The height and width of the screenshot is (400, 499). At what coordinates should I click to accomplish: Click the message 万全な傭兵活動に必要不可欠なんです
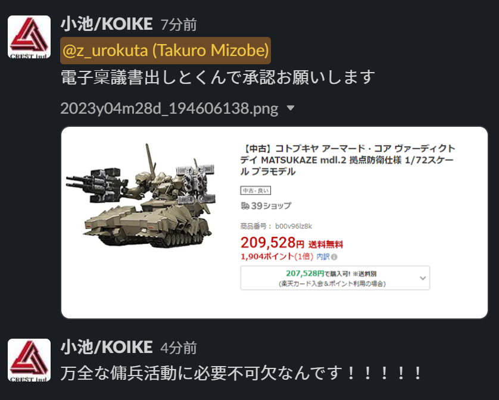pos(241,373)
